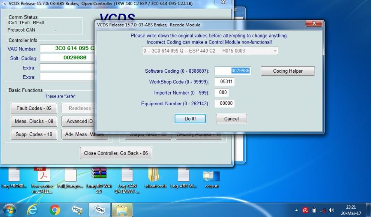Launch Google Chrome from the taskbar
Screen dimensions: 371x217
click(x=54, y=210)
